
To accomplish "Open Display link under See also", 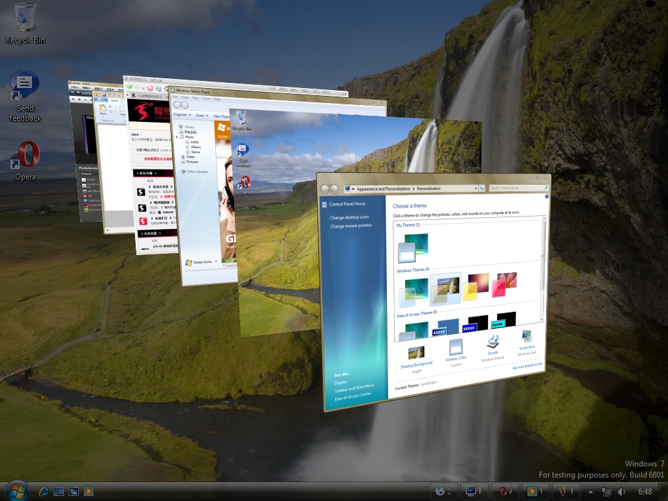I will coord(341,382).
